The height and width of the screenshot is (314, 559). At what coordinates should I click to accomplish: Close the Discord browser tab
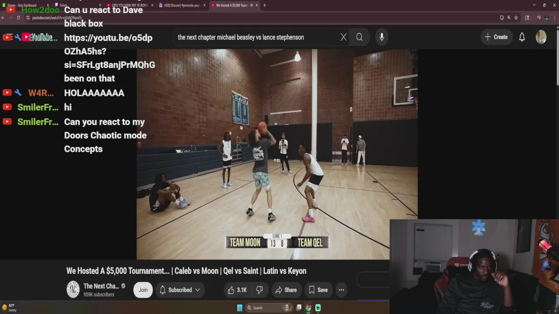204,5
